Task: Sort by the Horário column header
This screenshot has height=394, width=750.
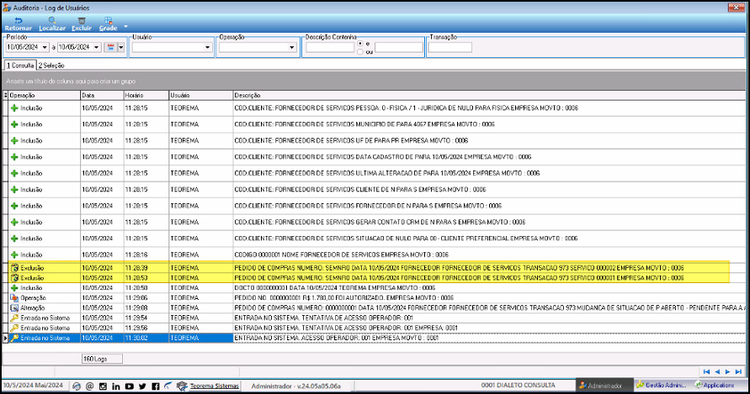Action: [x=146, y=96]
